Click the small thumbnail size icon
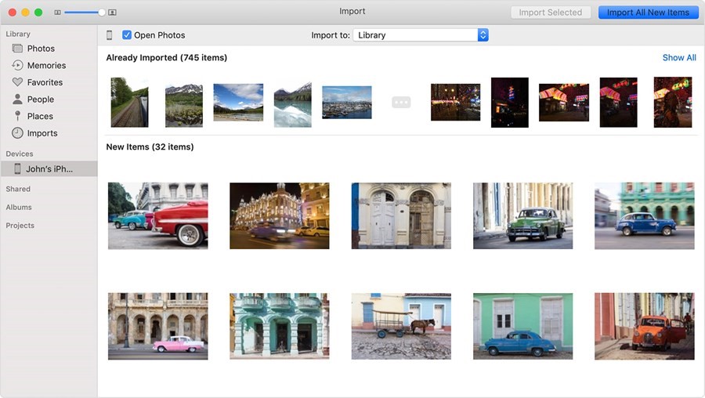Image resolution: width=705 pixels, height=398 pixels. (57, 13)
